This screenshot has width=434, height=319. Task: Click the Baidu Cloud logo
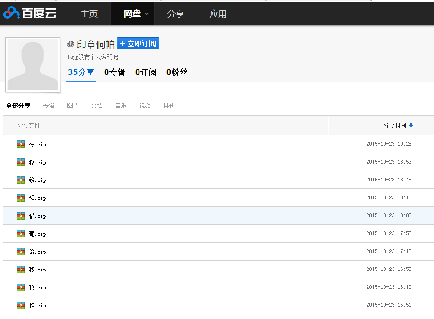pyautogui.click(x=30, y=13)
